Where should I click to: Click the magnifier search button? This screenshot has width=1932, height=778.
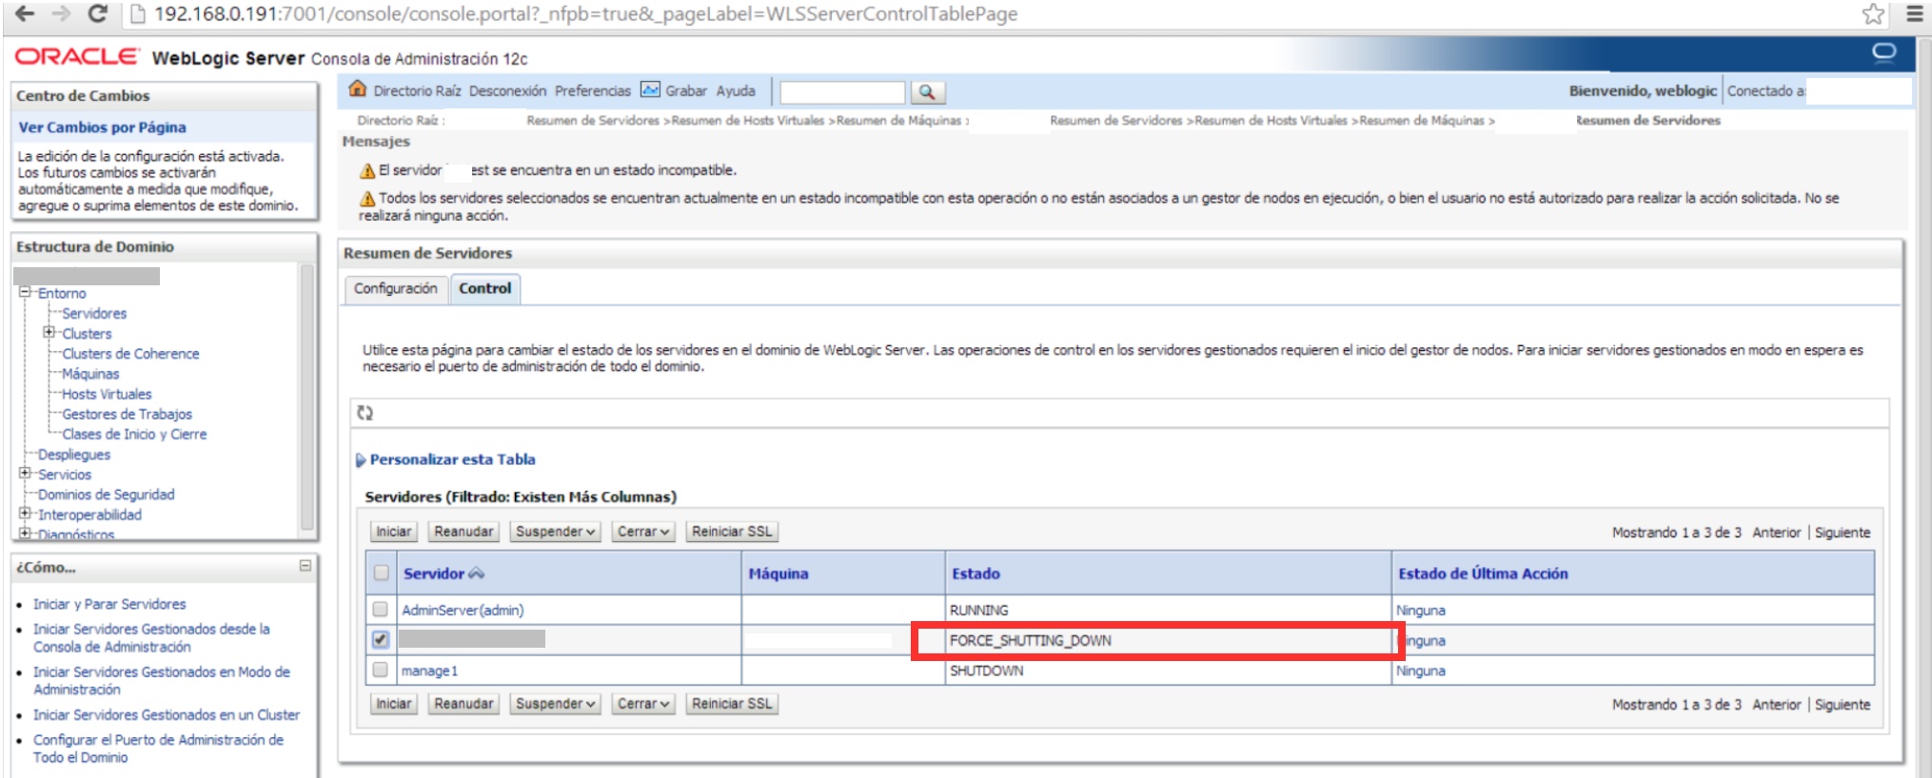[x=927, y=92]
